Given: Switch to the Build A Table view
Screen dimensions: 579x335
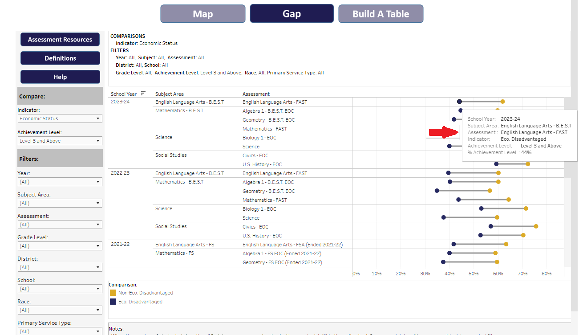Looking at the screenshot, I should pos(381,13).
